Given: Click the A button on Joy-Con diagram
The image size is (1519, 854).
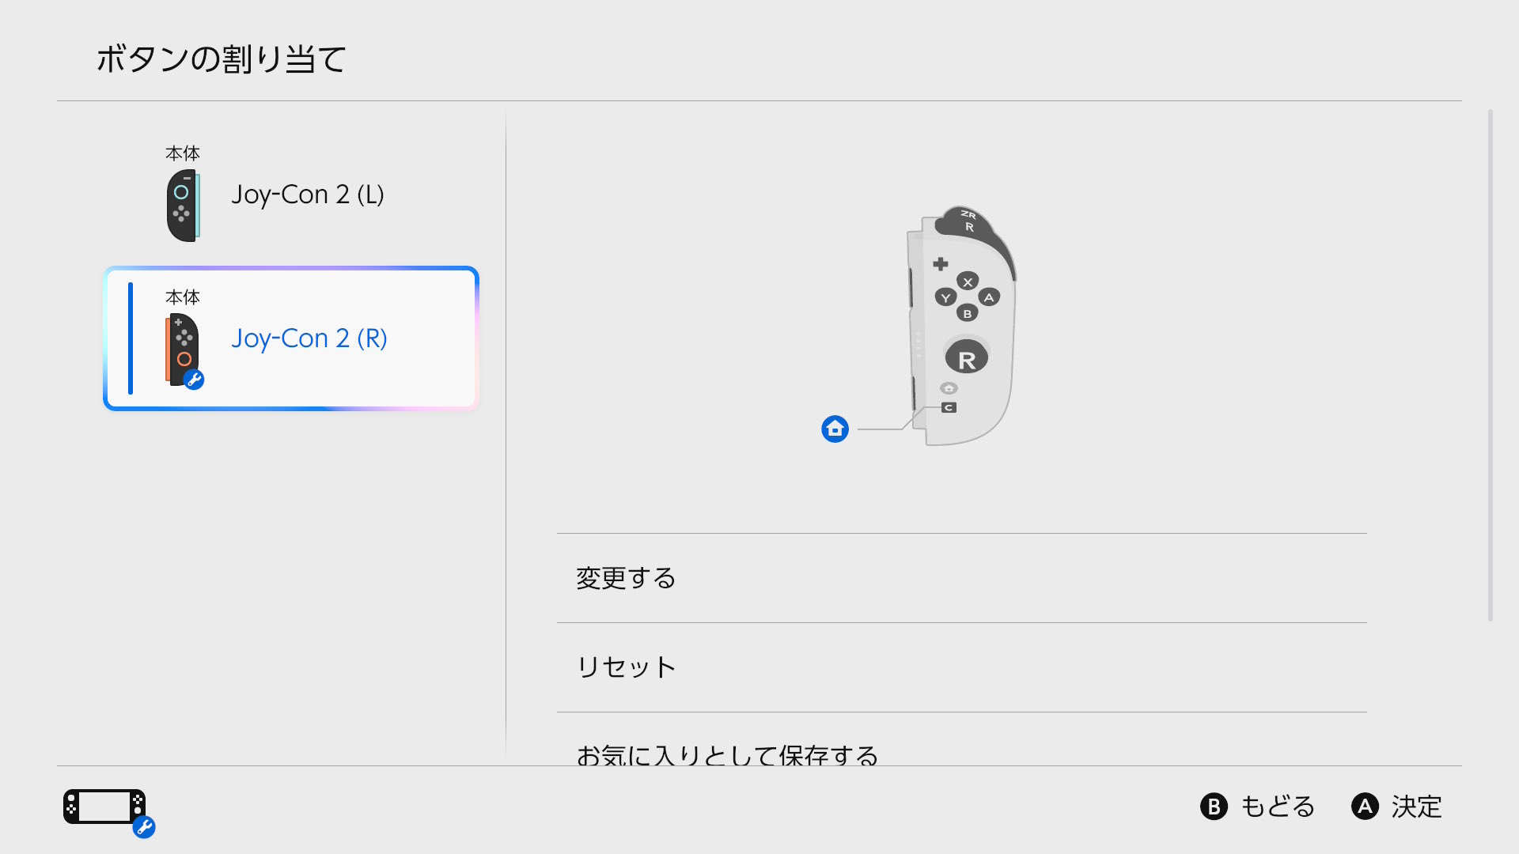Looking at the screenshot, I should click(989, 297).
